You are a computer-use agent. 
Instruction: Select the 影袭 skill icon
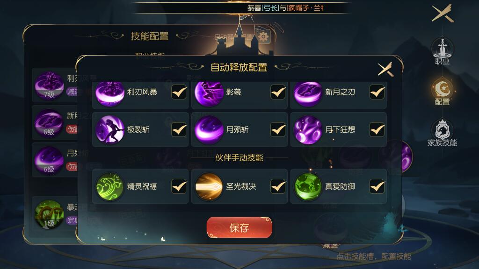(209, 93)
